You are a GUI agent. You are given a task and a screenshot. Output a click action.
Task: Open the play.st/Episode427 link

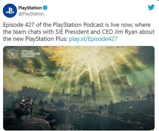pos(93,39)
